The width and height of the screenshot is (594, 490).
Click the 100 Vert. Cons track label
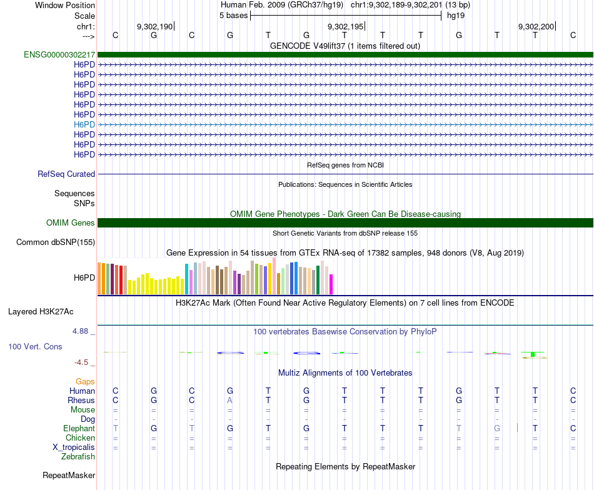pyautogui.click(x=35, y=346)
